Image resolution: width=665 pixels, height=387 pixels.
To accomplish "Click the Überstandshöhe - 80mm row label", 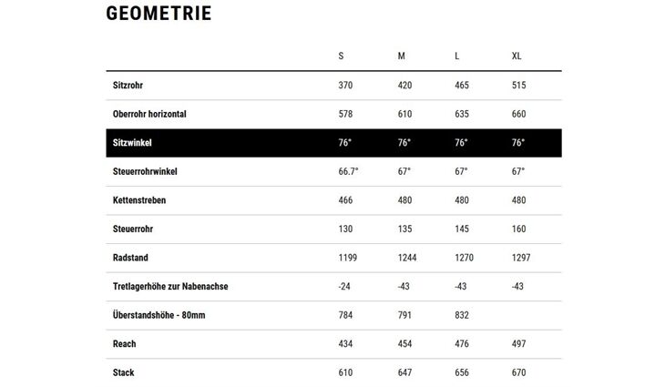I will pos(159,315).
